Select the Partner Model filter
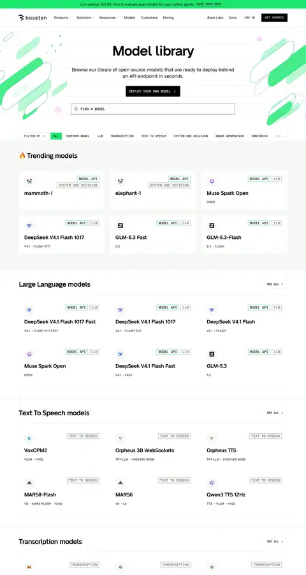Viewport: 306px width, 575px height. coord(78,136)
